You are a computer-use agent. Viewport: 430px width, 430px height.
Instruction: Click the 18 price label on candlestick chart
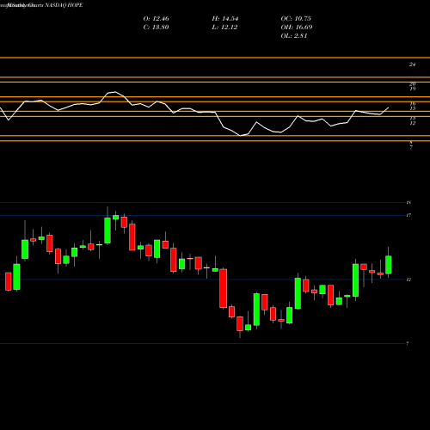[408, 203]
